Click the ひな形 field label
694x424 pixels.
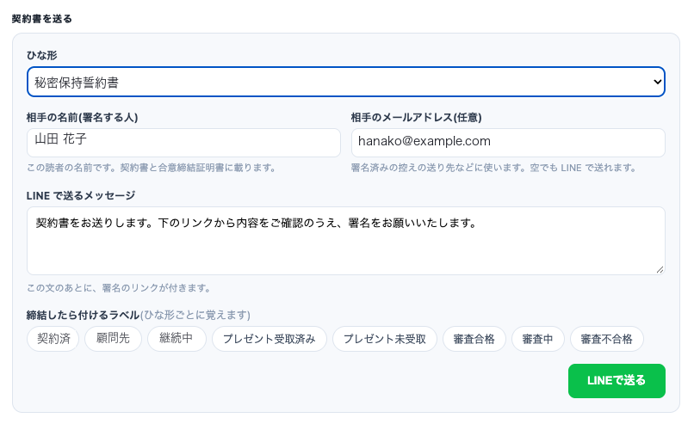pyautogui.click(x=41, y=55)
